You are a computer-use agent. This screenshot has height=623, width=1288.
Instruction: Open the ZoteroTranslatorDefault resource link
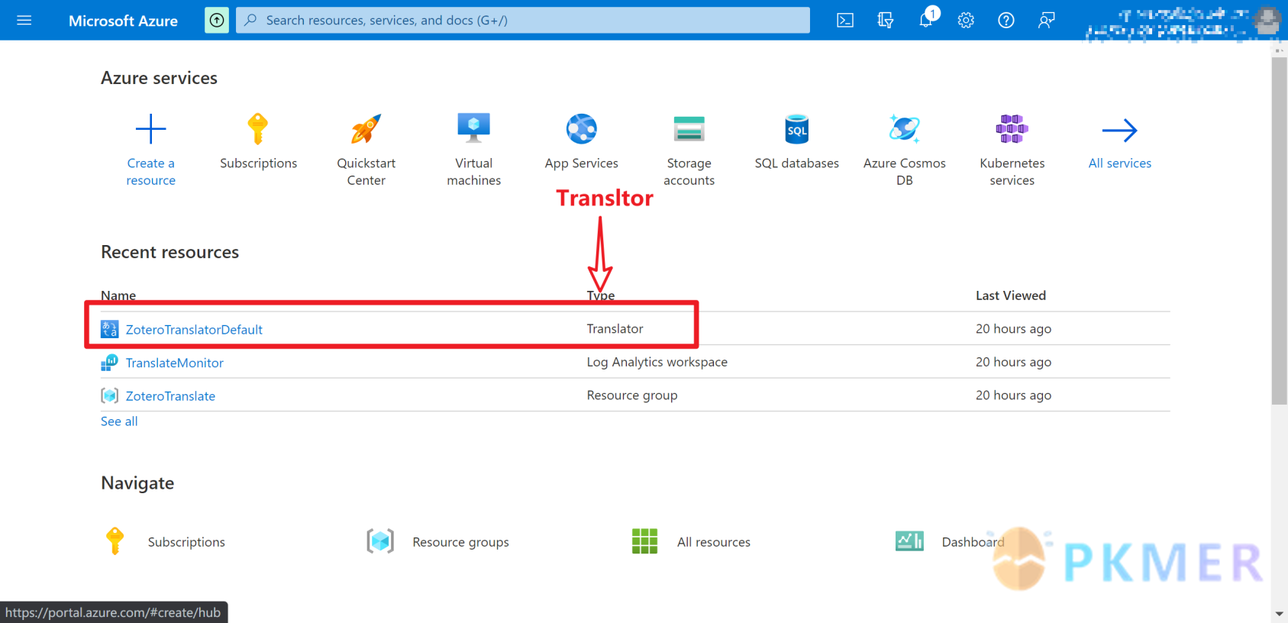[194, 330]
